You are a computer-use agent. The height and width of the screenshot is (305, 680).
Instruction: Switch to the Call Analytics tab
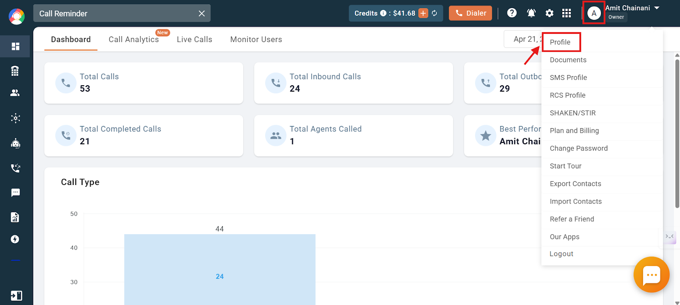click(x=133, y=39)
